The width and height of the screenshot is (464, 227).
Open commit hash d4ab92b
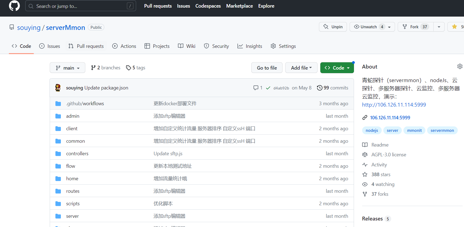click(x=281, y=88)
